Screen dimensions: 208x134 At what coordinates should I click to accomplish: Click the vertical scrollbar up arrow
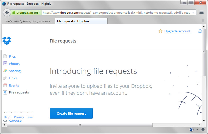(203, 26)
